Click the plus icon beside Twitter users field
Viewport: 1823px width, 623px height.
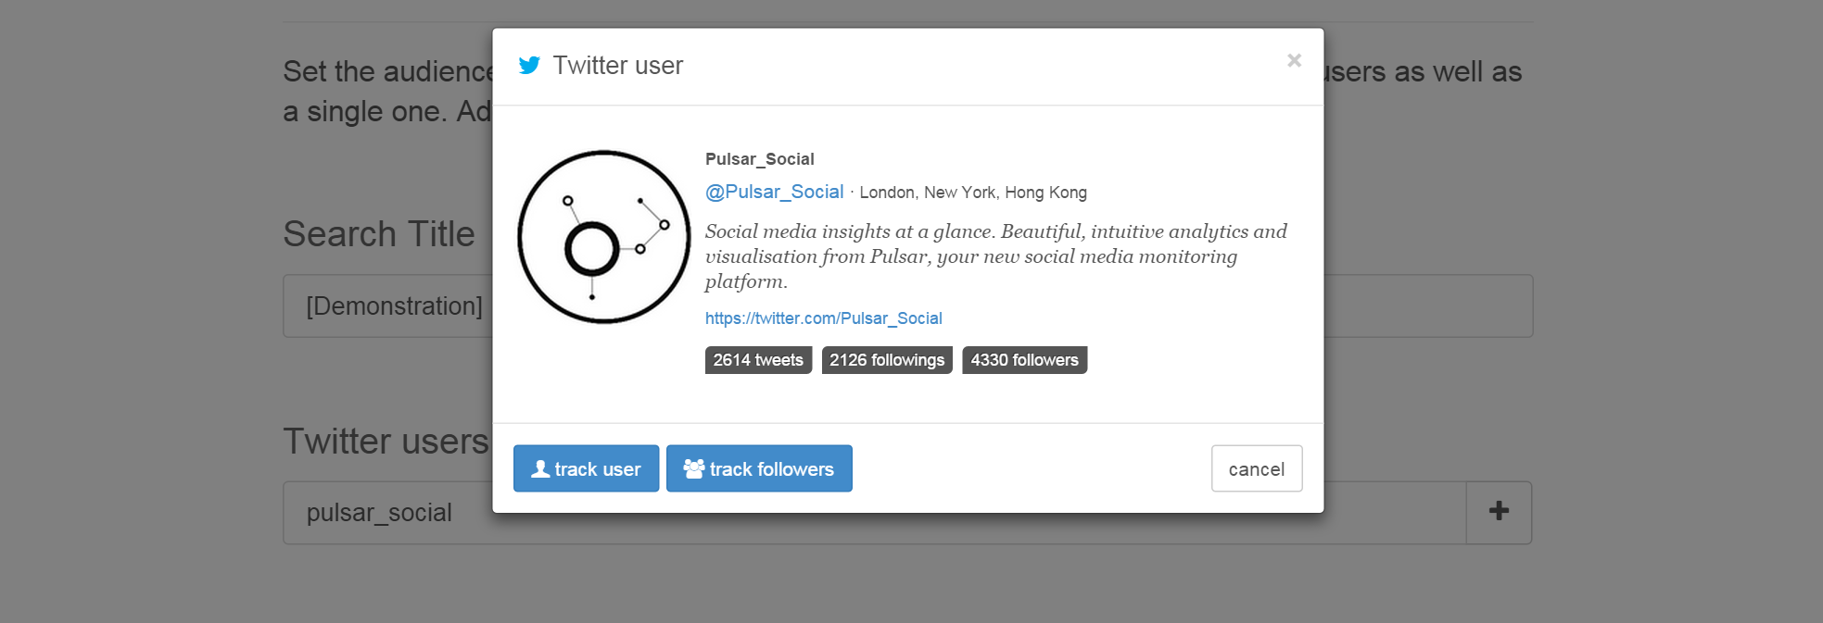[1498, 512]
